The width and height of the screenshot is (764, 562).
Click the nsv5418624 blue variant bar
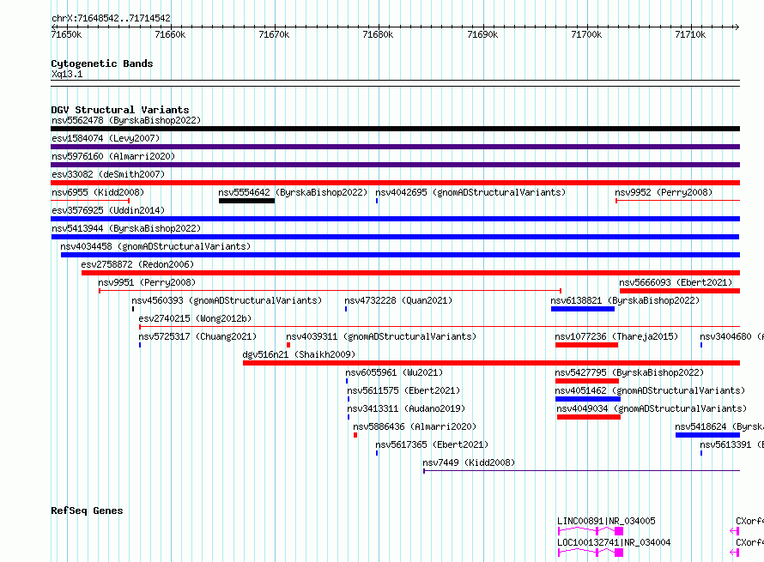point(707,435)
